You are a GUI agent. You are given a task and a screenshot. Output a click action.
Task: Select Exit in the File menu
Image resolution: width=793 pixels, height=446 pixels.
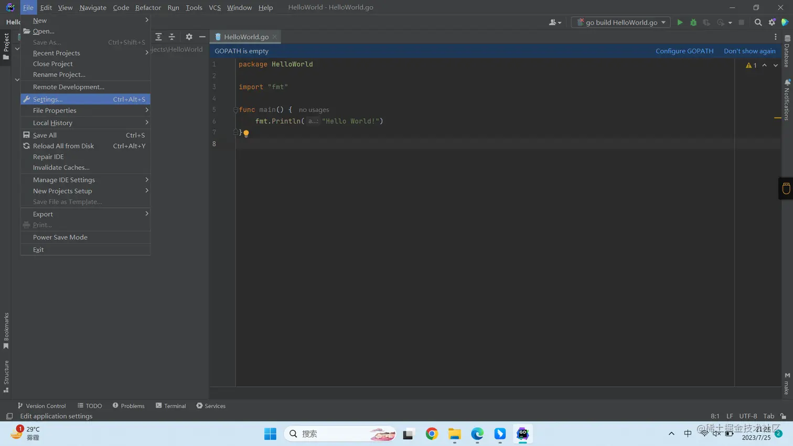click(x=85, y=249)
